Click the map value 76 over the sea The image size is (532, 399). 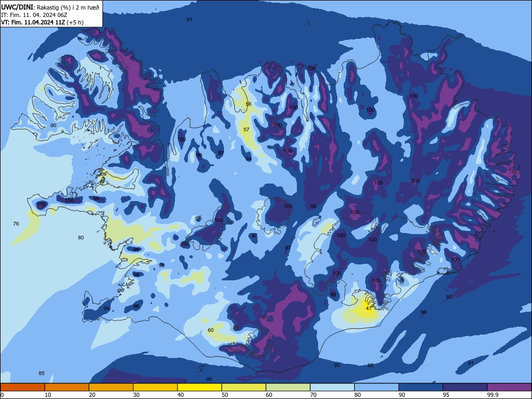point(16,223)
